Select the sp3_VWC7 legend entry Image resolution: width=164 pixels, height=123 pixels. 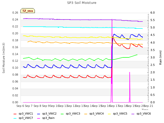23,118
